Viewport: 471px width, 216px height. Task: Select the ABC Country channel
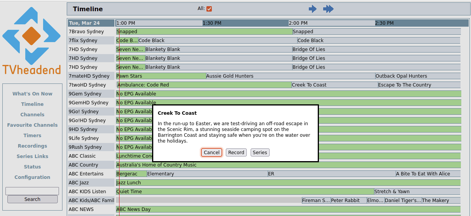[91, 165]
